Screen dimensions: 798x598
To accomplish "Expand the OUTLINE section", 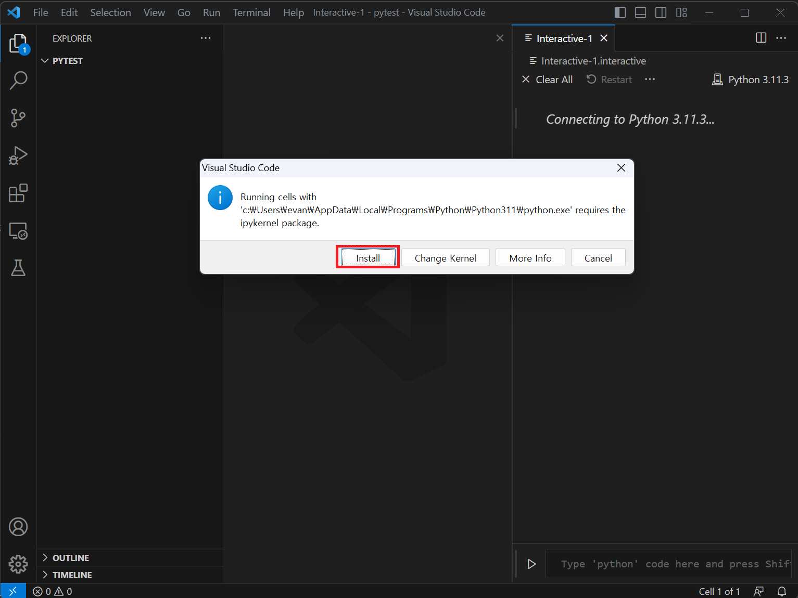I will (70, 558).
